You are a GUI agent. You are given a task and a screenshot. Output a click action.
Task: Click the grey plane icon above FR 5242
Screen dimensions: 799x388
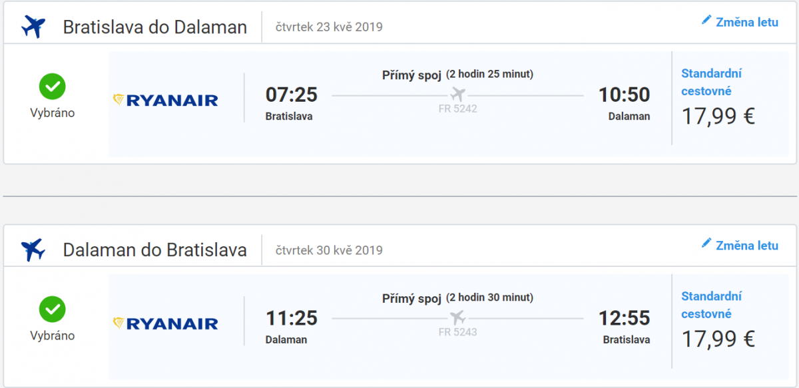[457, 94]
